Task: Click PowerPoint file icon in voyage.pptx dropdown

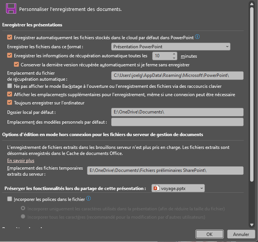Action: point(156,188)
